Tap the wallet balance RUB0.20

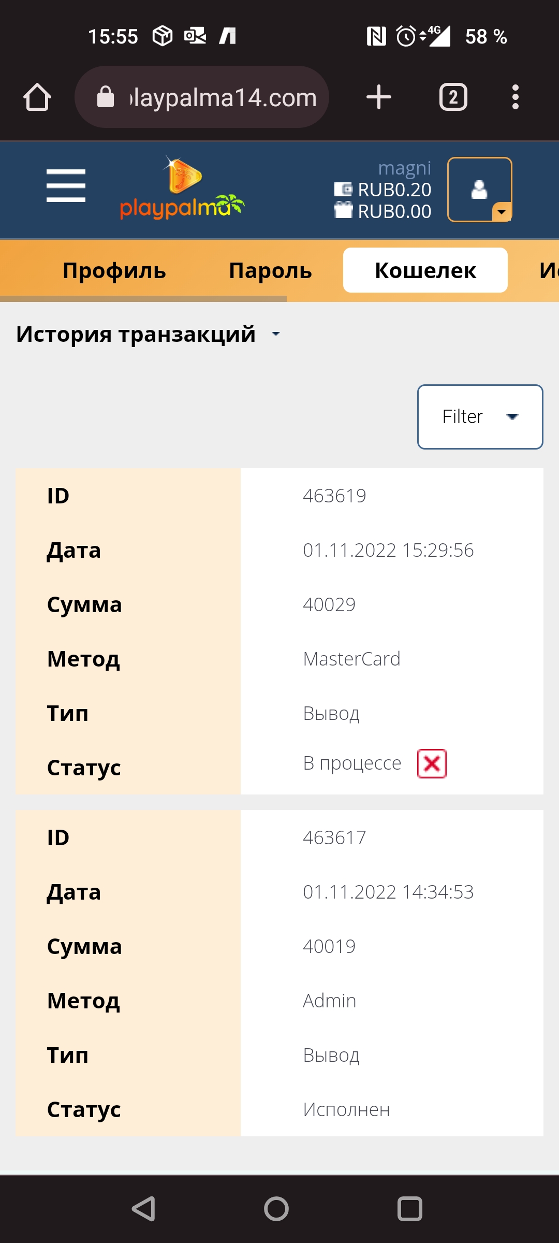[383, 190]
